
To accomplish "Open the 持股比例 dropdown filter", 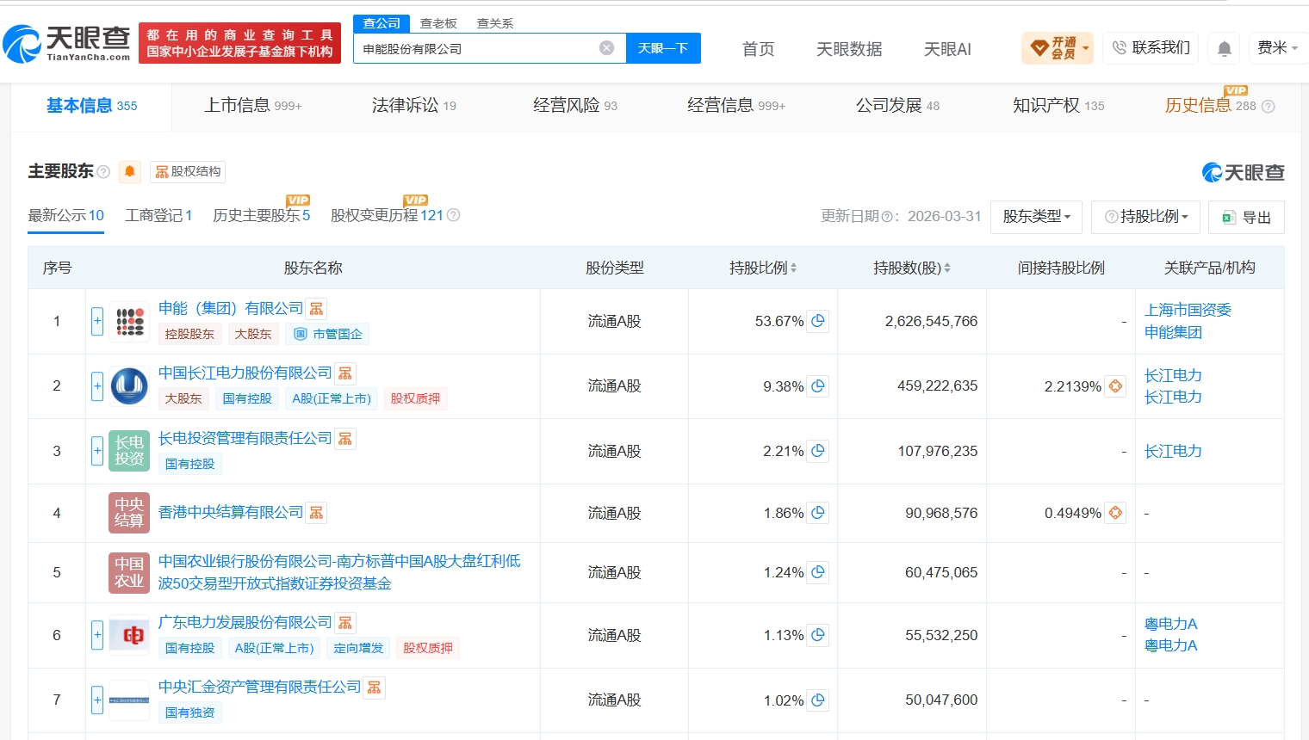I will pyautogui.click(x=1145, y=217).
